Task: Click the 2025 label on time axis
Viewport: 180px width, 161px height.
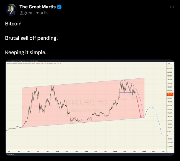Action: point(144,151)
